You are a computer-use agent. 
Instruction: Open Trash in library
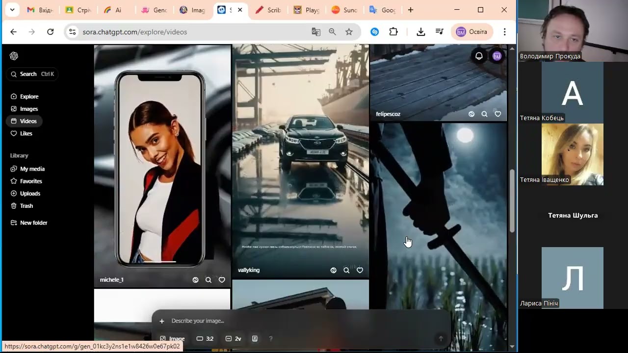tap(22, 206)
